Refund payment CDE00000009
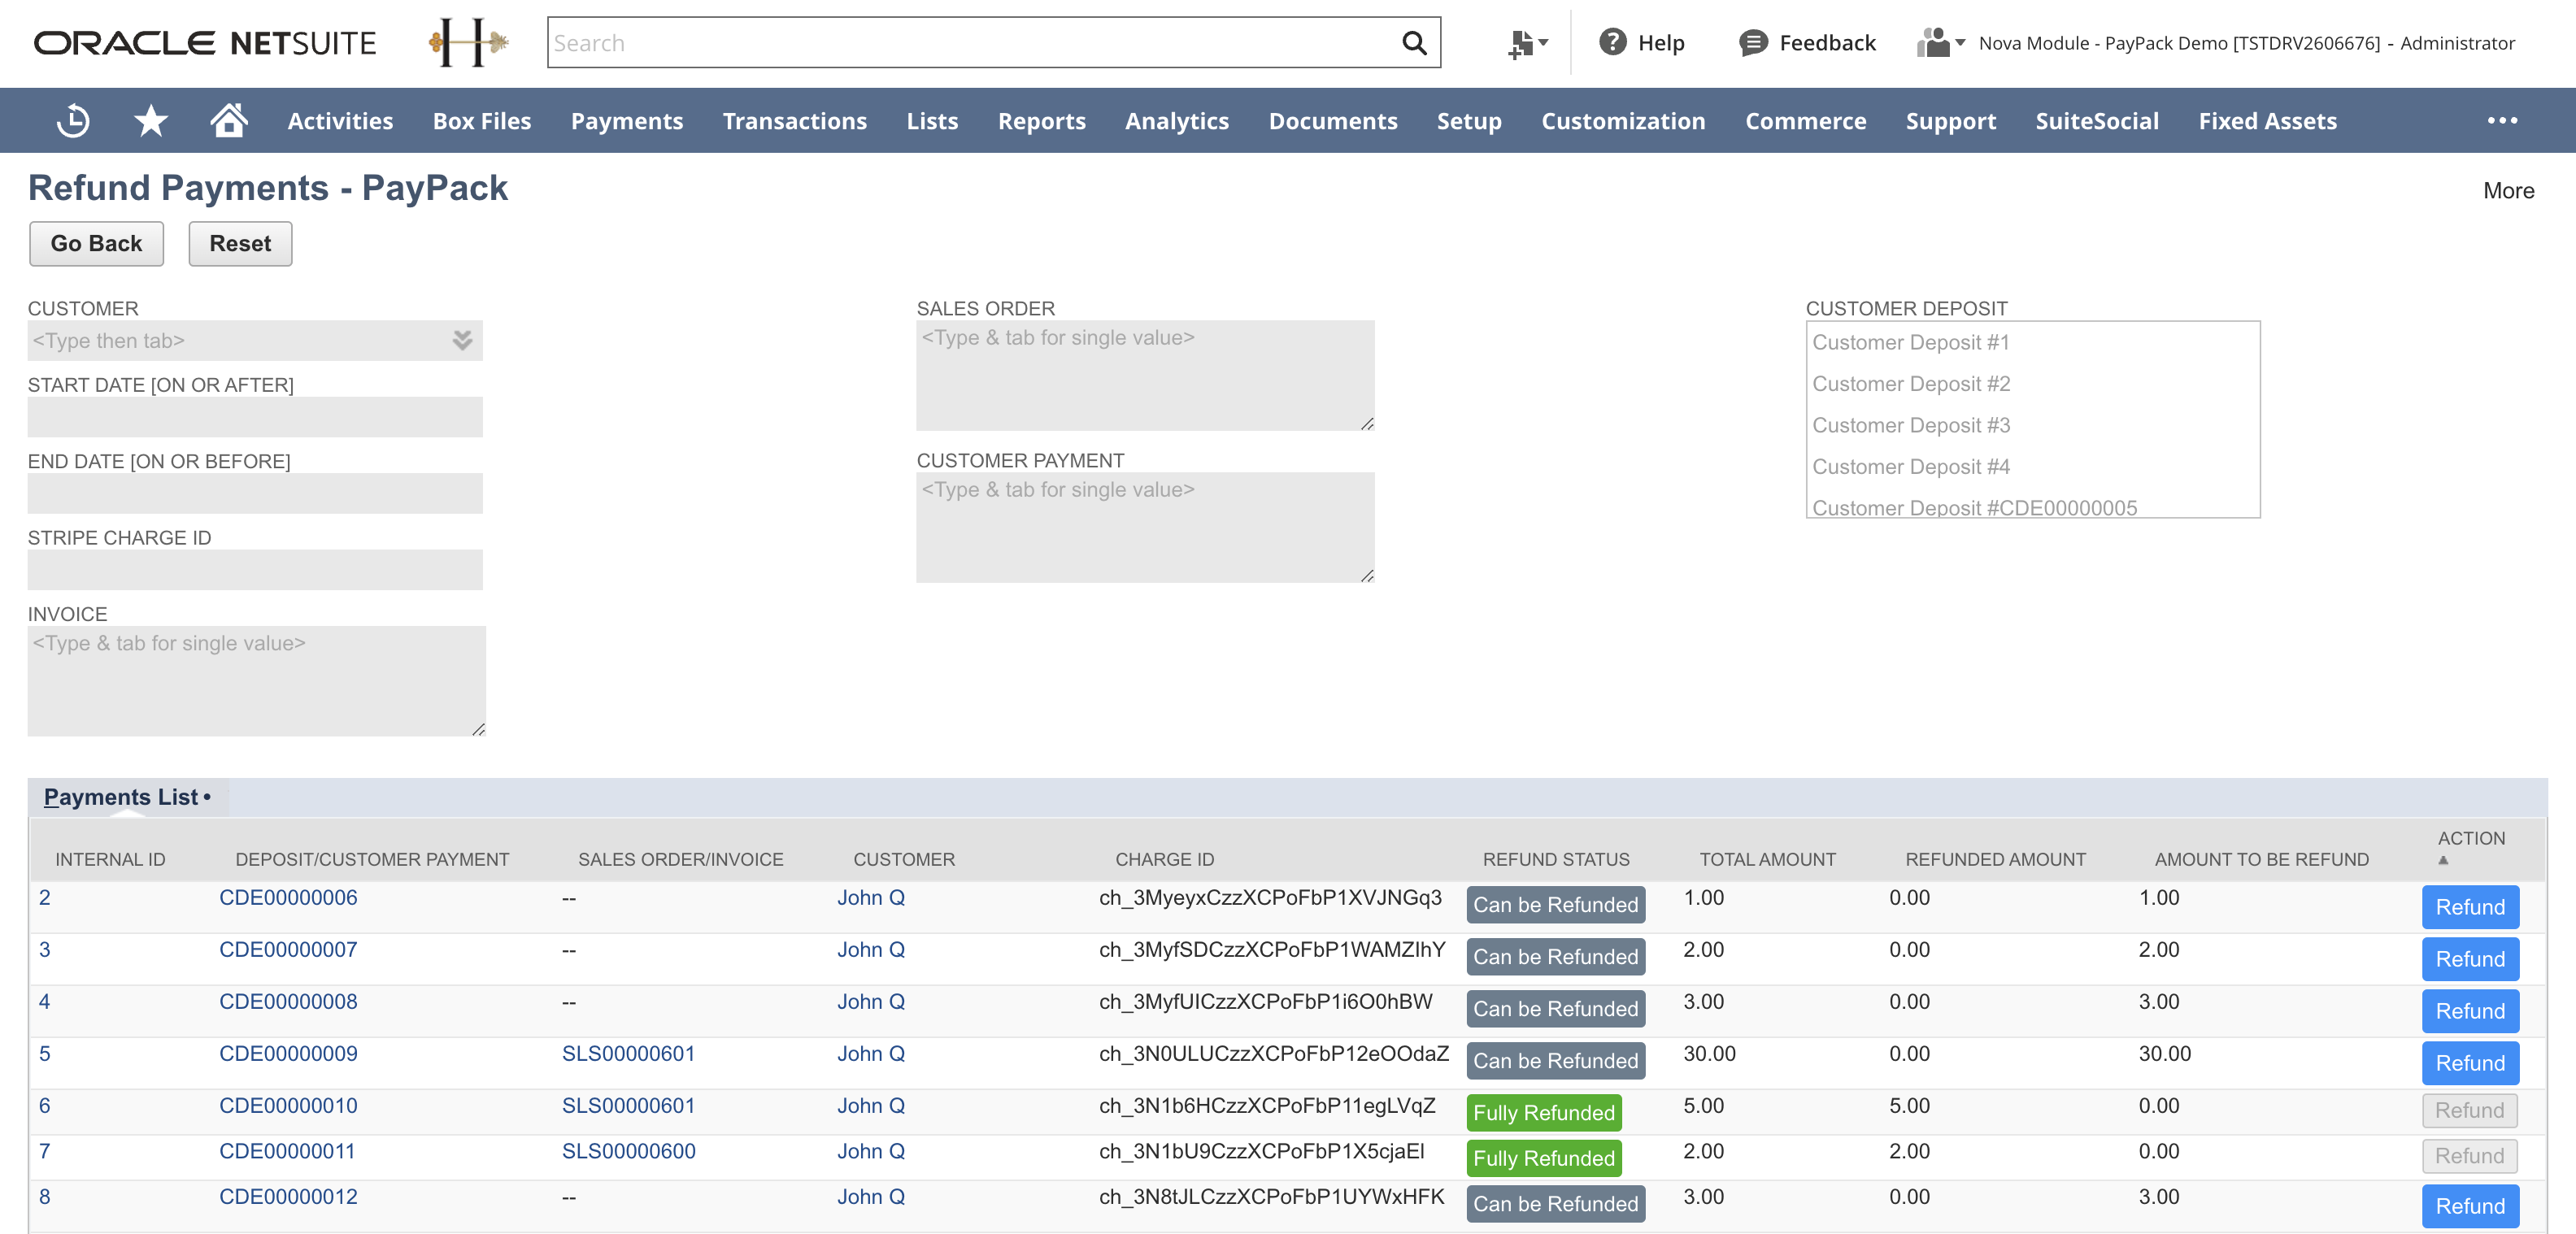This screenshot has width=2576, height=1234. pyautogui.click(x=2470, y=1063)
